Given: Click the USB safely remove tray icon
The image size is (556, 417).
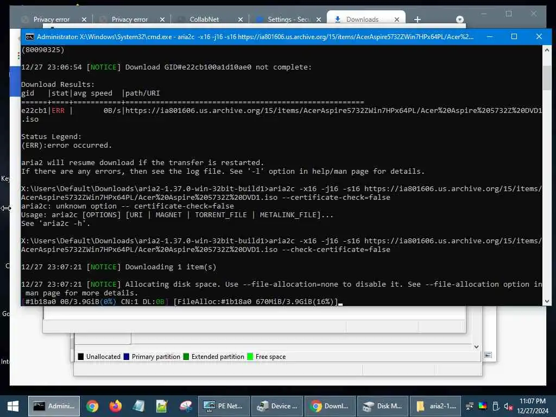Looking at the screenshot, I should (x=496, y=406).
